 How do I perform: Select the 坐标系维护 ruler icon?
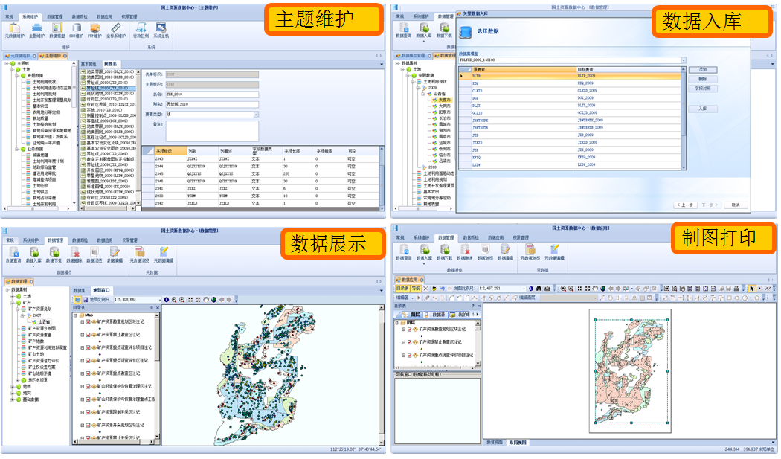coord(116,31)
